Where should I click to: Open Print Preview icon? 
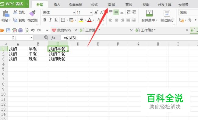click(x=27, y=30)
